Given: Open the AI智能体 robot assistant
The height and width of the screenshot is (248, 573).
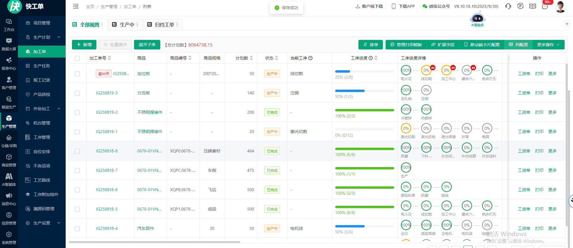Looking at the screenshot, I should 478,19.
